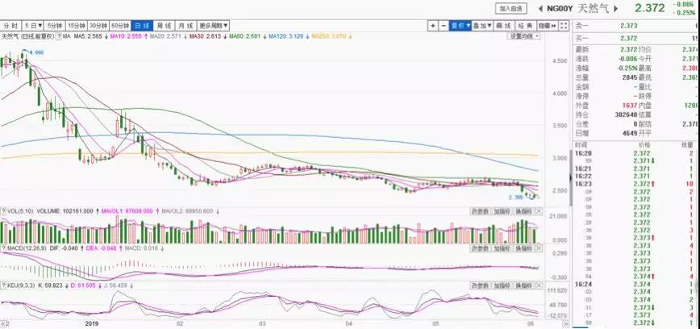Viewport: 700px width, 329px height.
Task: Click the zoom out minus icon
Action: click(x=444, y=27)
